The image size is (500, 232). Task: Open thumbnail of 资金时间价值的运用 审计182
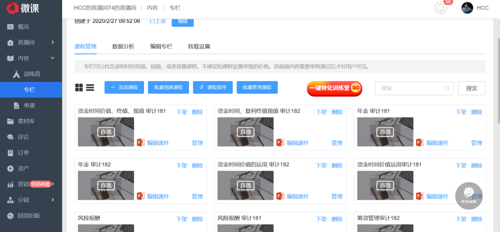pyautogui.click(x=246, y=185)
